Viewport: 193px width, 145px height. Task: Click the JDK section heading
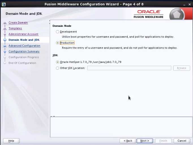pos(55,55)
